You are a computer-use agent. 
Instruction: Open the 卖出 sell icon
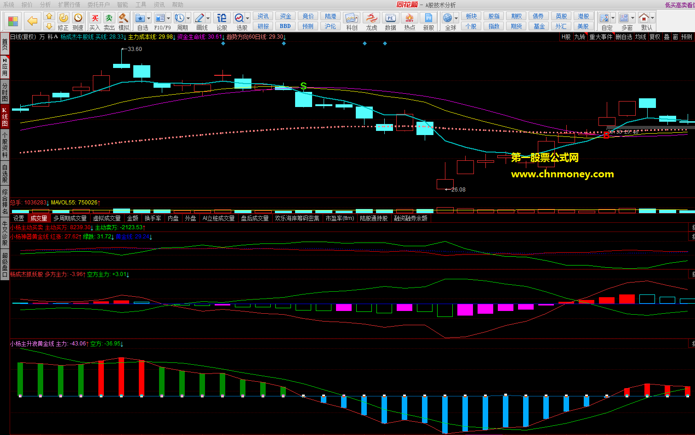(x=109, y=17)
